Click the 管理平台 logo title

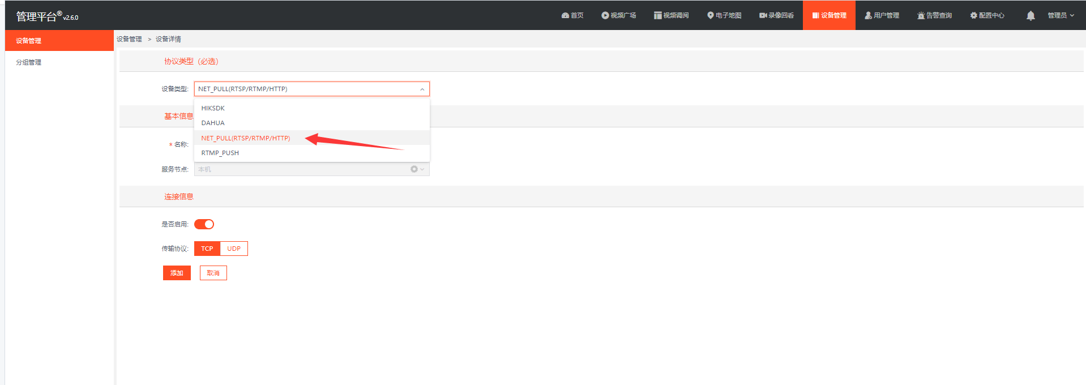coord(47,16)
